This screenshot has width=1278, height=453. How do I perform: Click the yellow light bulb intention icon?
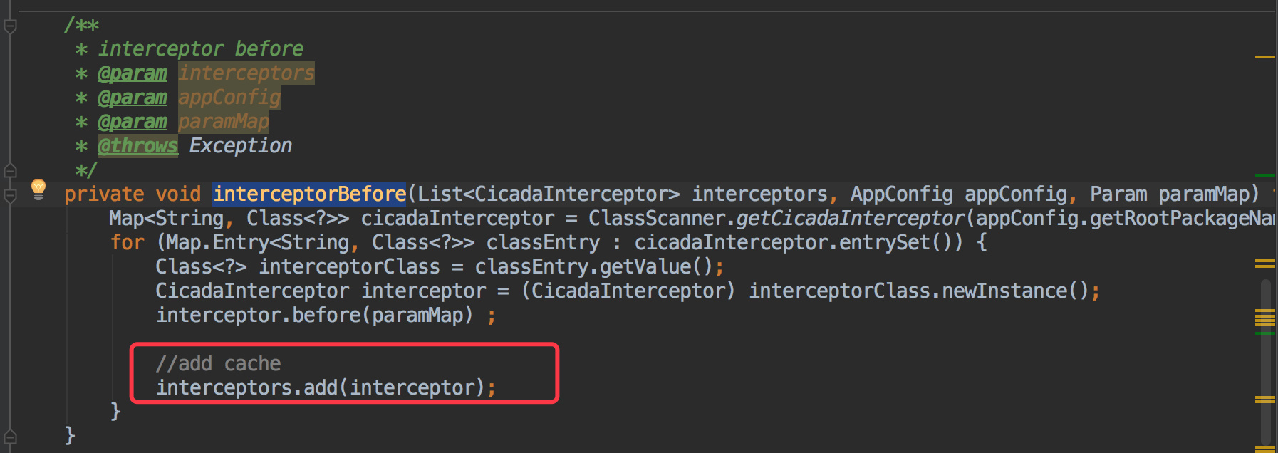(x=38, y=189)
